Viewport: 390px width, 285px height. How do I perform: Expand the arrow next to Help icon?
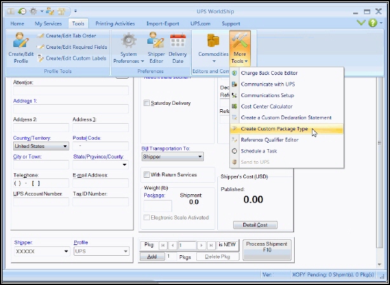(381, 23)
